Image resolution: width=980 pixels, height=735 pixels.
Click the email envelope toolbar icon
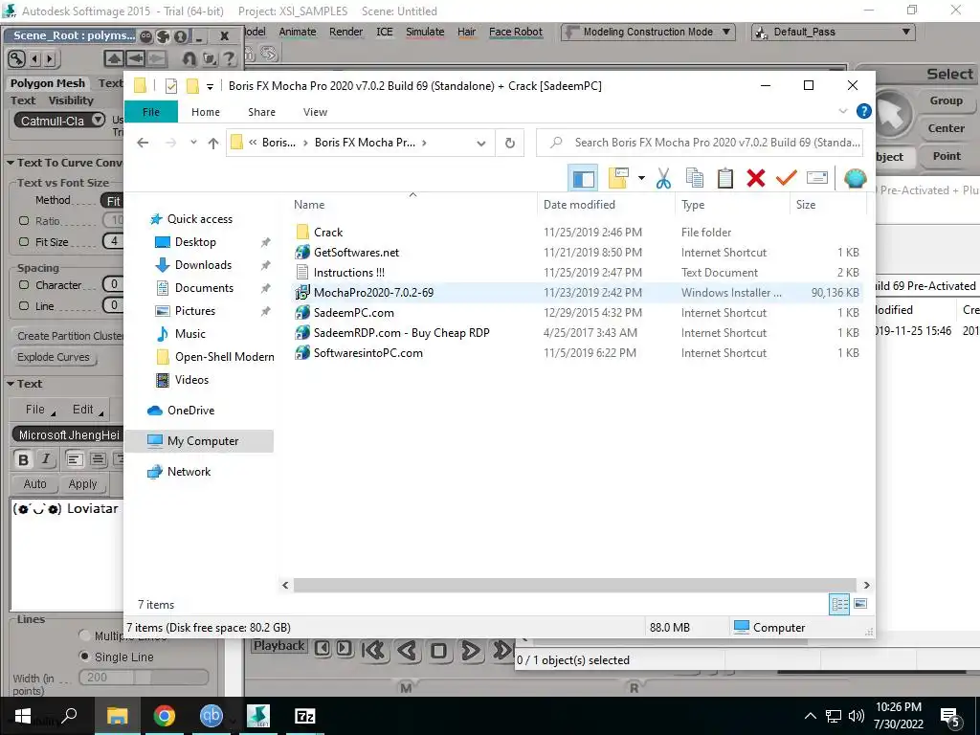pyautogui.click(x=817, y=178)
